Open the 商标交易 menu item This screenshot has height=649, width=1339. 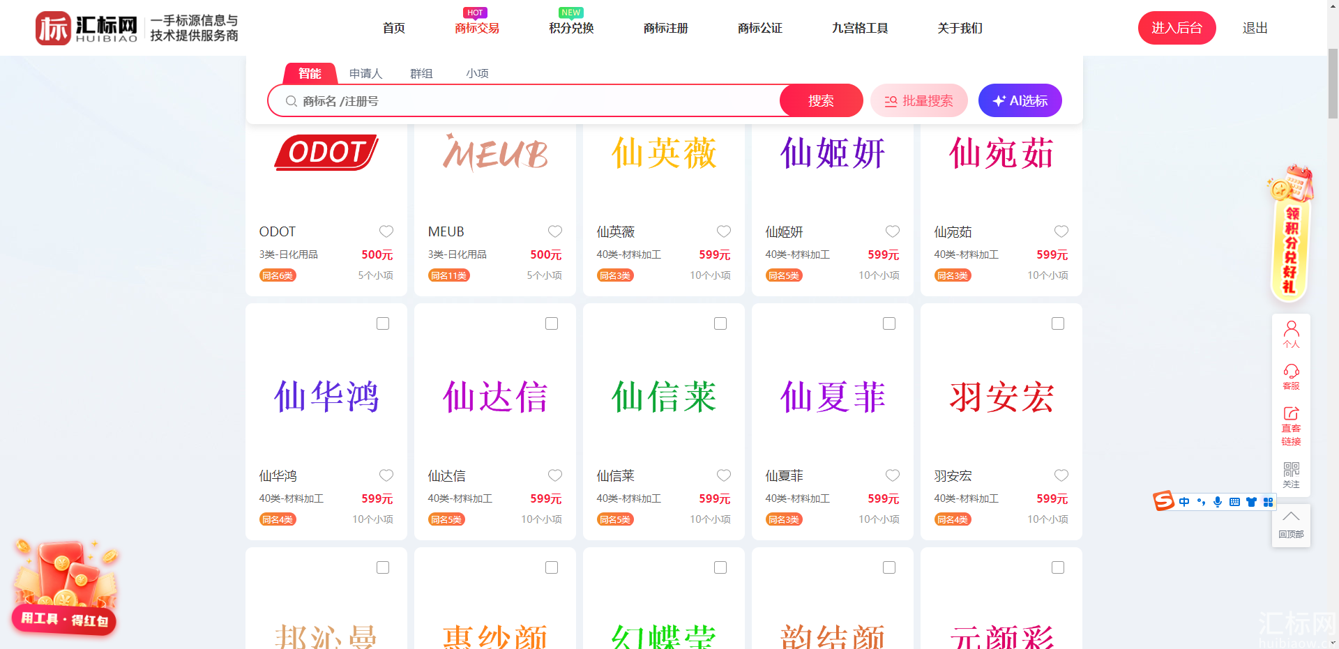477,28
